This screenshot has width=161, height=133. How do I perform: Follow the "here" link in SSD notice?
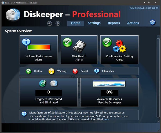(106, 119)
